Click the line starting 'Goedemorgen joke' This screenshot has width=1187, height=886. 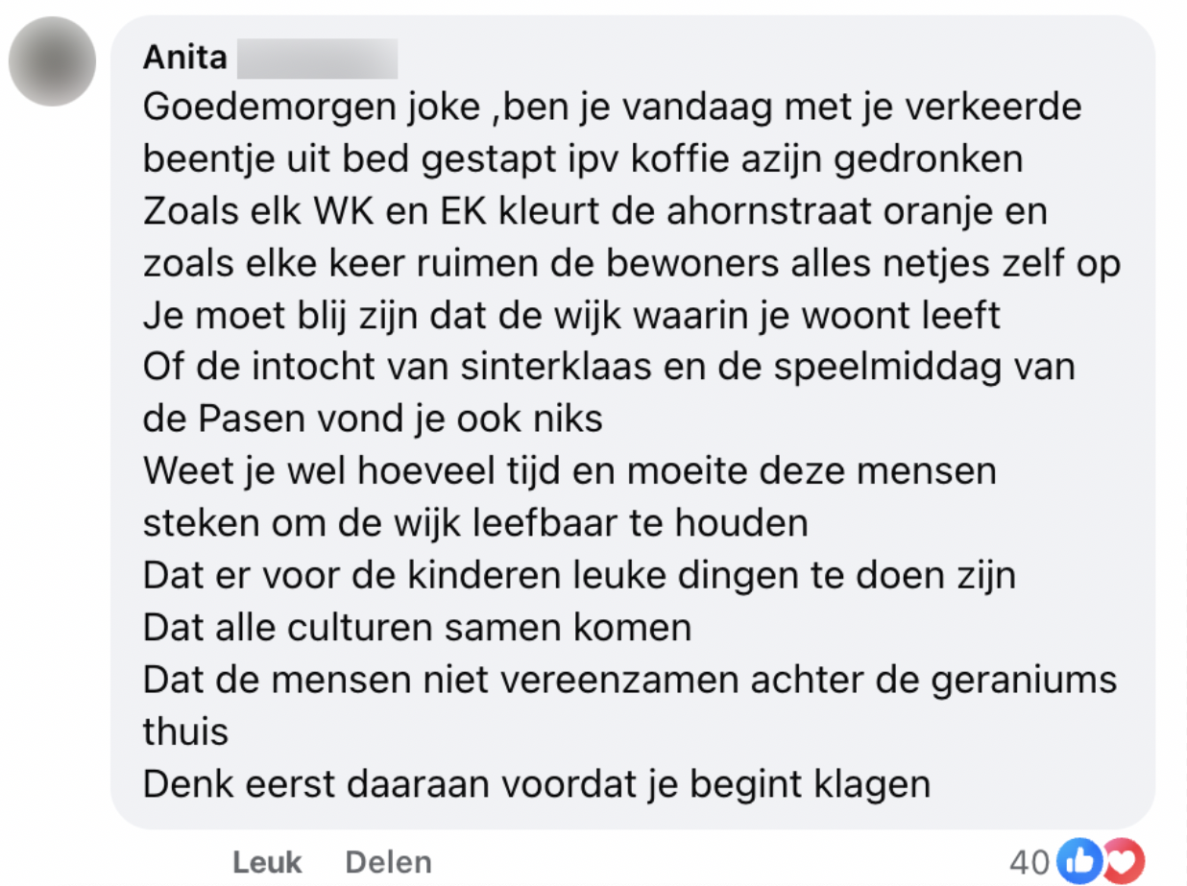(x=612, y=107)
